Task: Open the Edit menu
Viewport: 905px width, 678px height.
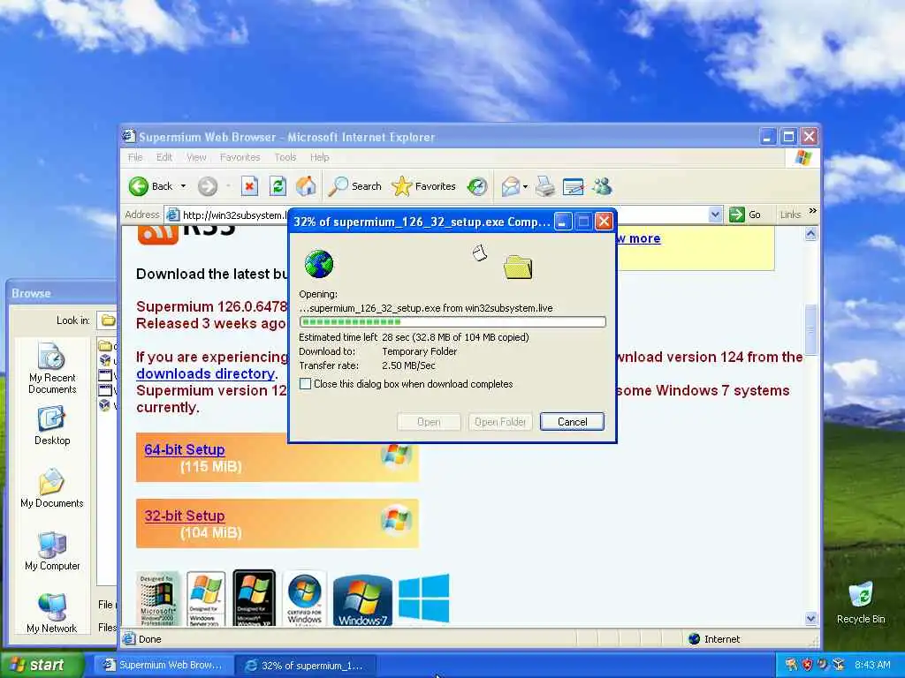Action: tap(164, 157)
